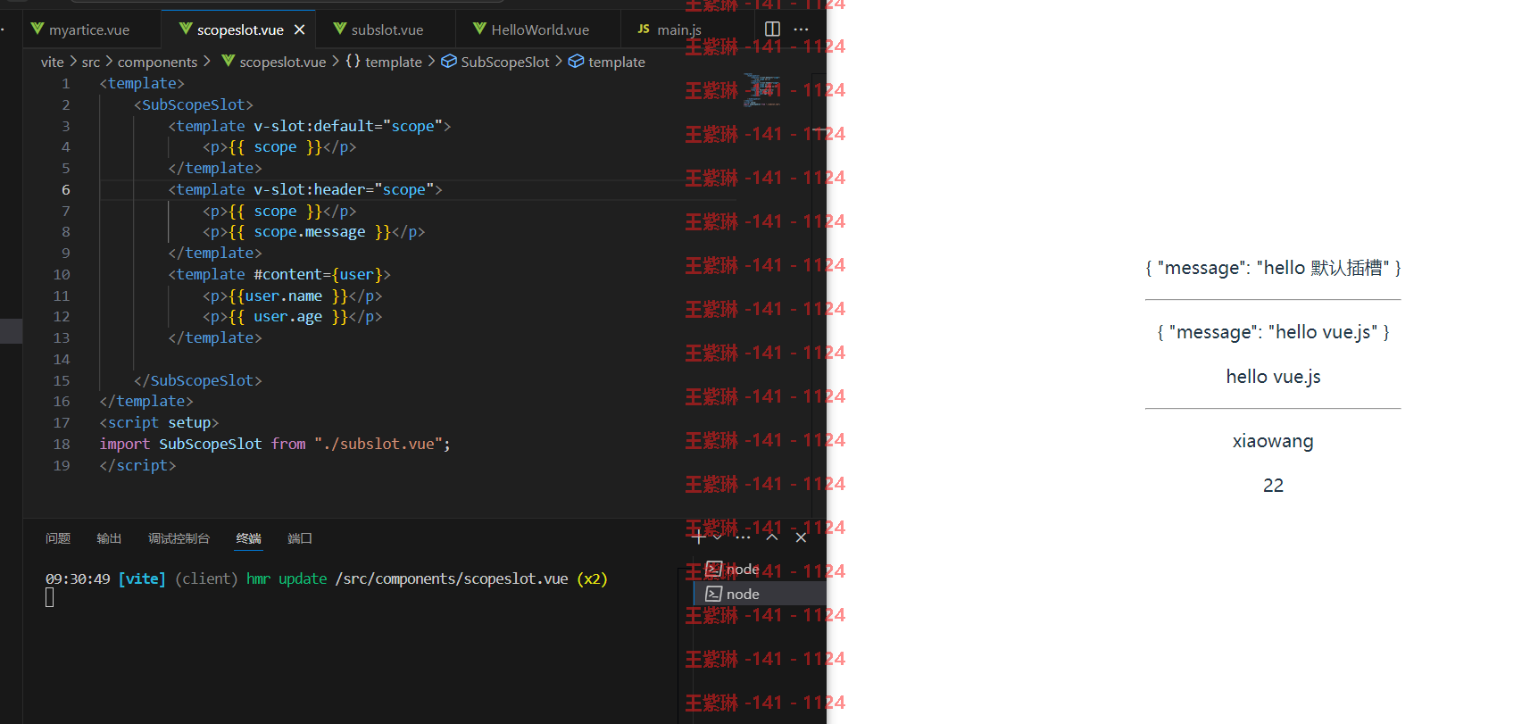Click the src breadcrumb segment
The width and height of the screenshot is (1530, 724).
click(91, 62)
